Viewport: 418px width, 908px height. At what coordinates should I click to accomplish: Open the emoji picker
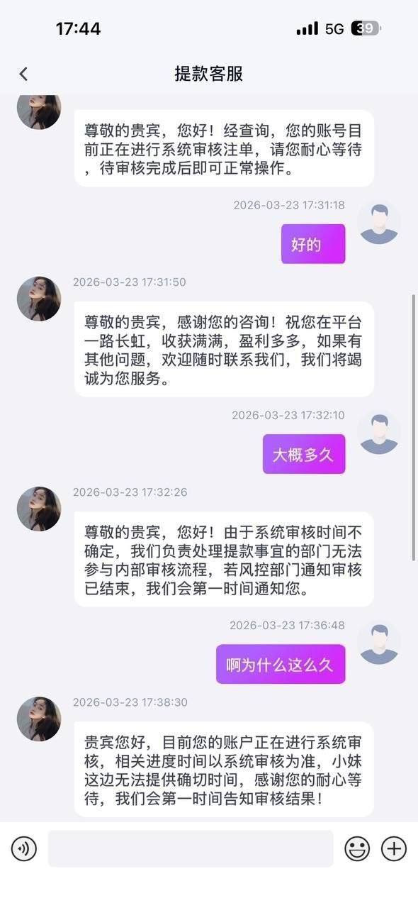357,848
